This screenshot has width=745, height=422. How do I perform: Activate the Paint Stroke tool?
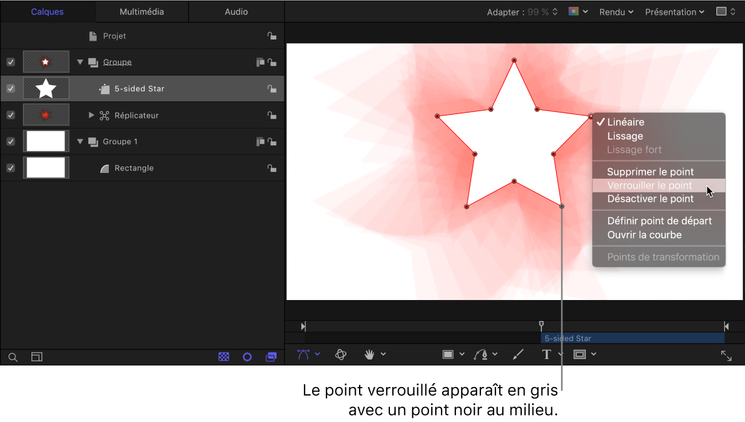pos(517,354)
